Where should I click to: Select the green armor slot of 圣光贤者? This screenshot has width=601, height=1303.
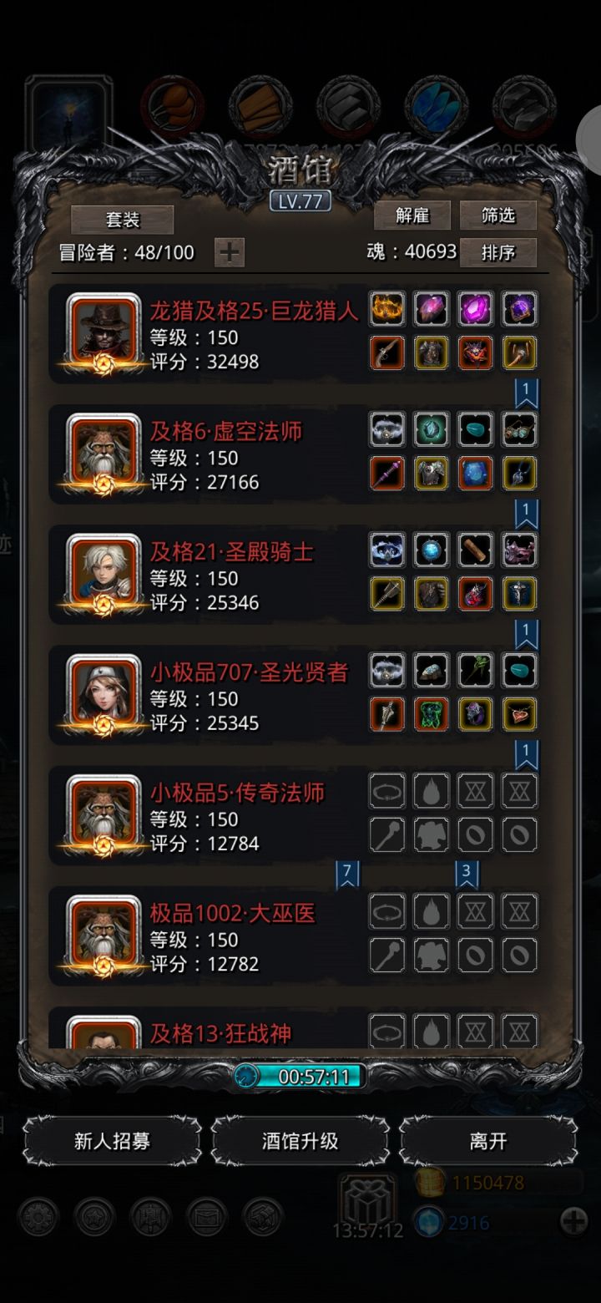432,713
